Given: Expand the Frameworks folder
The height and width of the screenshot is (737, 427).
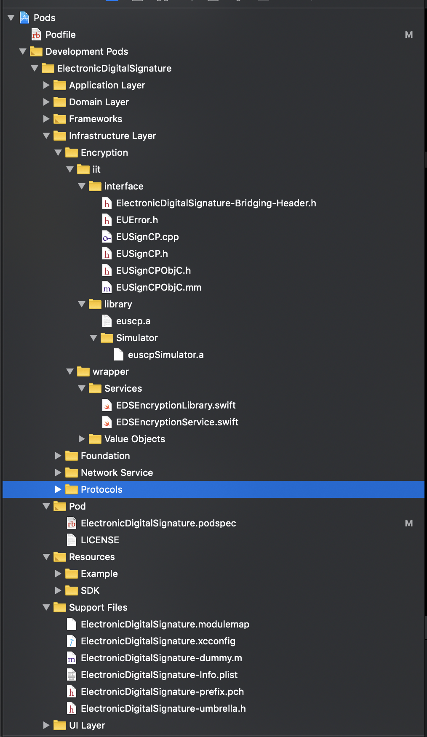Looking at the screenshot, I should [x=46, y=119].
